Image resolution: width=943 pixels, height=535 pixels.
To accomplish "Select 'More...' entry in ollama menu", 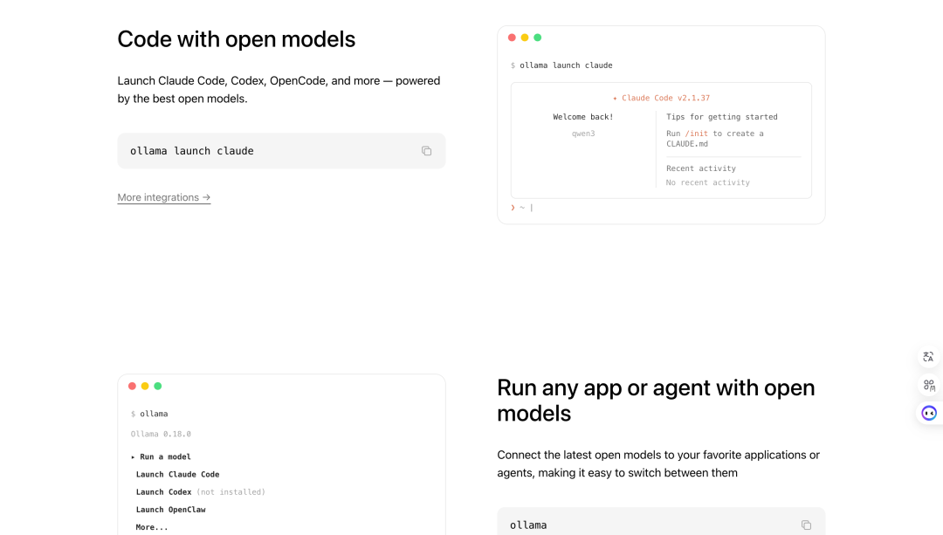I will pos(152,527).
